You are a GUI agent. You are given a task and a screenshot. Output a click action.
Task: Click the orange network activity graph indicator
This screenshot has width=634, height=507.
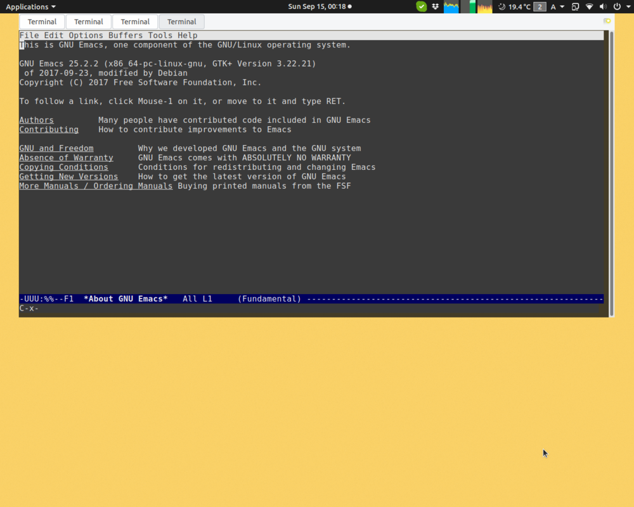(485, 6)
